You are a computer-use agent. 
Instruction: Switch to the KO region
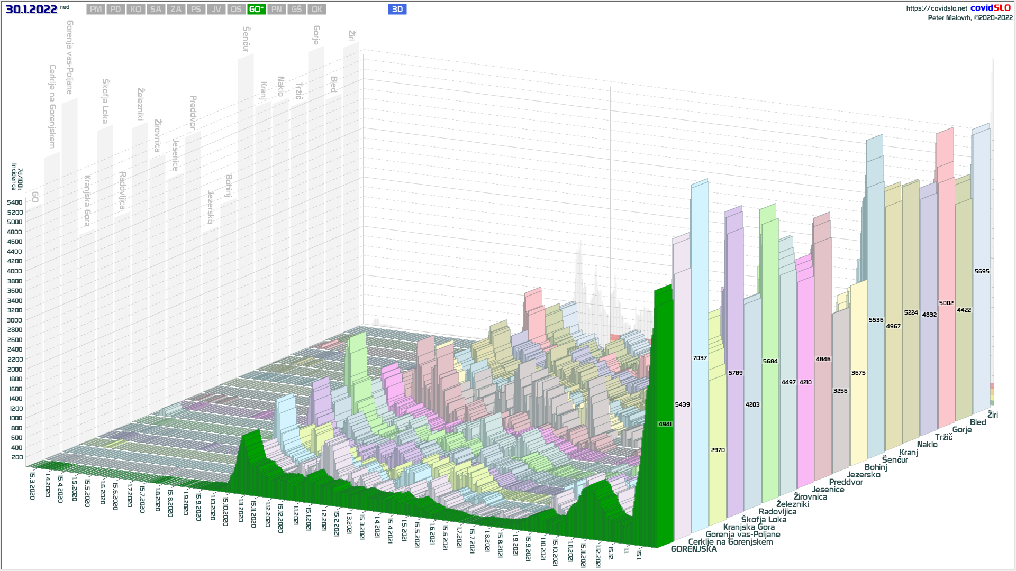(x=136, y=10)
